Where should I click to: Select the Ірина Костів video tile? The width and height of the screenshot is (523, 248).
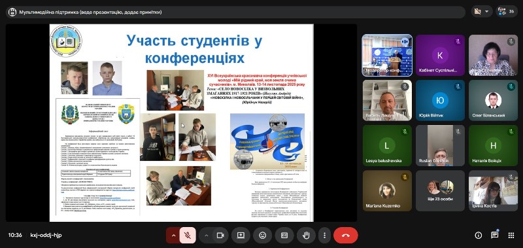[x=493, y=190]
